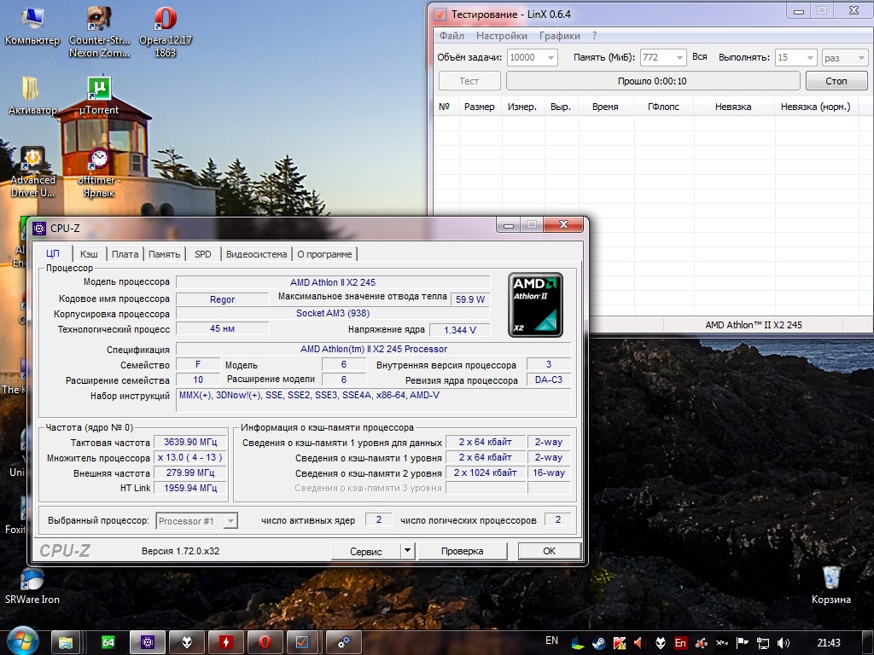Open Advanced Driver Updater shortcut

[x=32, y=171]
